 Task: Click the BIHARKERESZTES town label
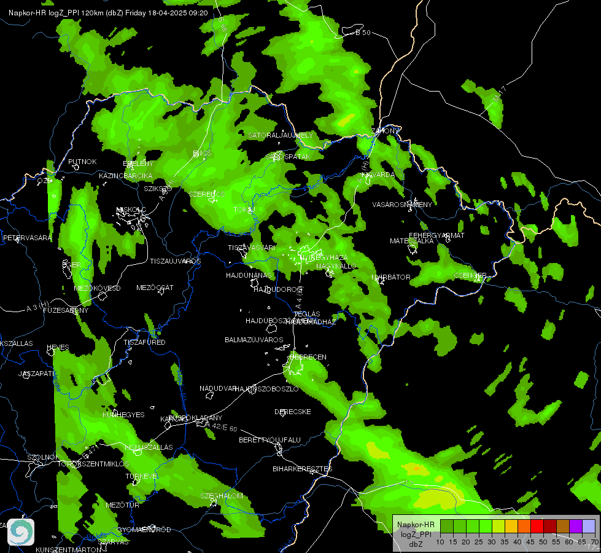click(x=303, y=469)
